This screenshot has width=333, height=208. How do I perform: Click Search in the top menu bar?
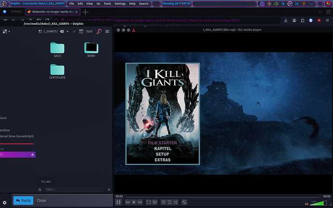coord(143,3)
